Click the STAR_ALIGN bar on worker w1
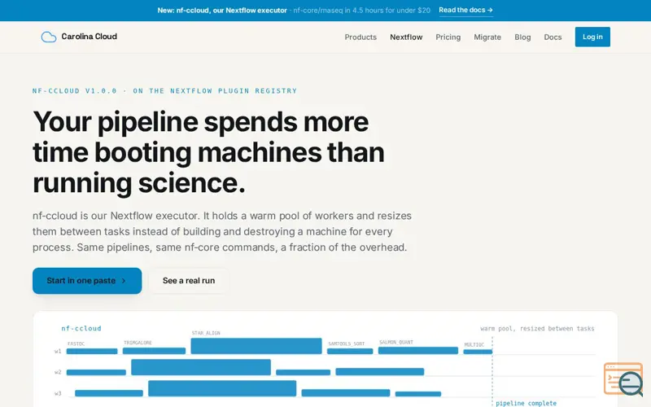The height and width of the screenshot is (407, 651). [256, 346]
